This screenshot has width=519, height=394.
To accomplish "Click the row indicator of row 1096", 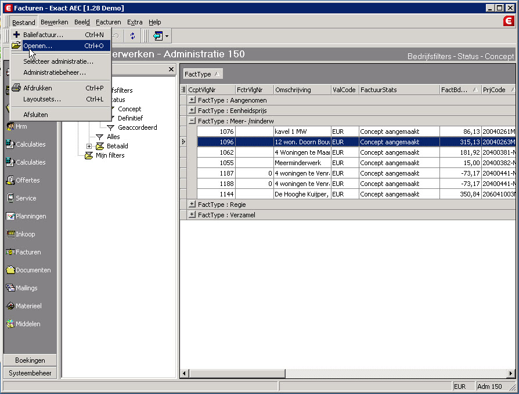I will 183,142.
